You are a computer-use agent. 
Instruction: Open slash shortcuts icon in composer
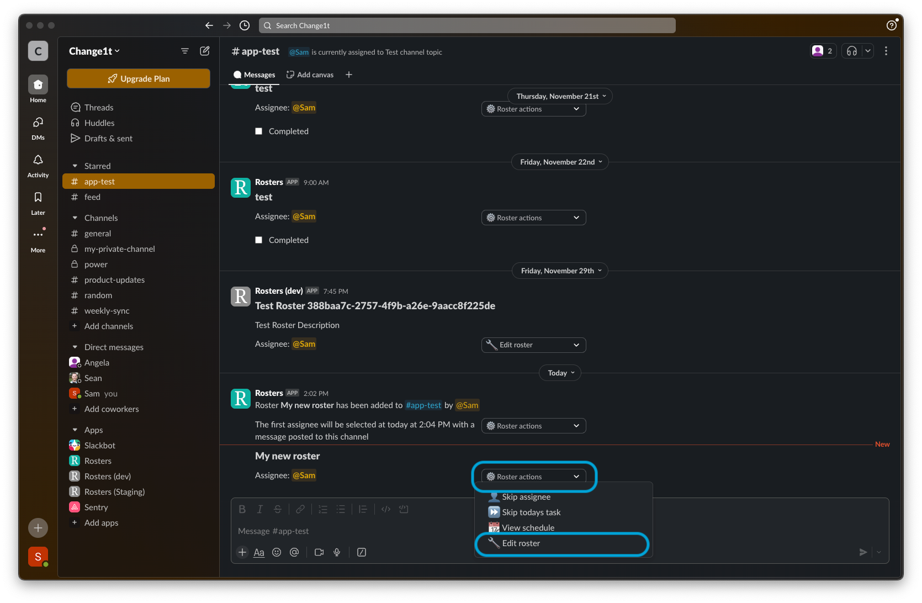(x=362, y=552)
